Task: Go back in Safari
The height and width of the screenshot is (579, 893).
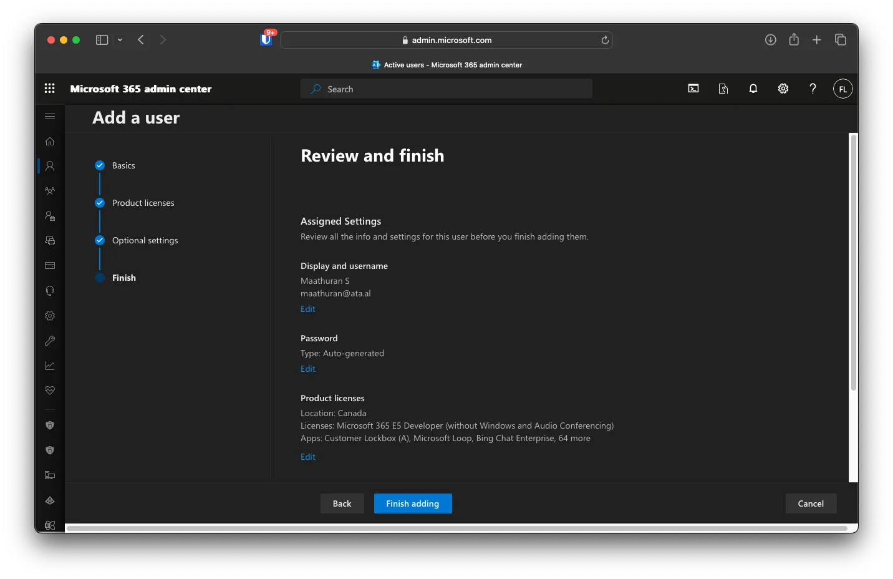Action: 141,40
